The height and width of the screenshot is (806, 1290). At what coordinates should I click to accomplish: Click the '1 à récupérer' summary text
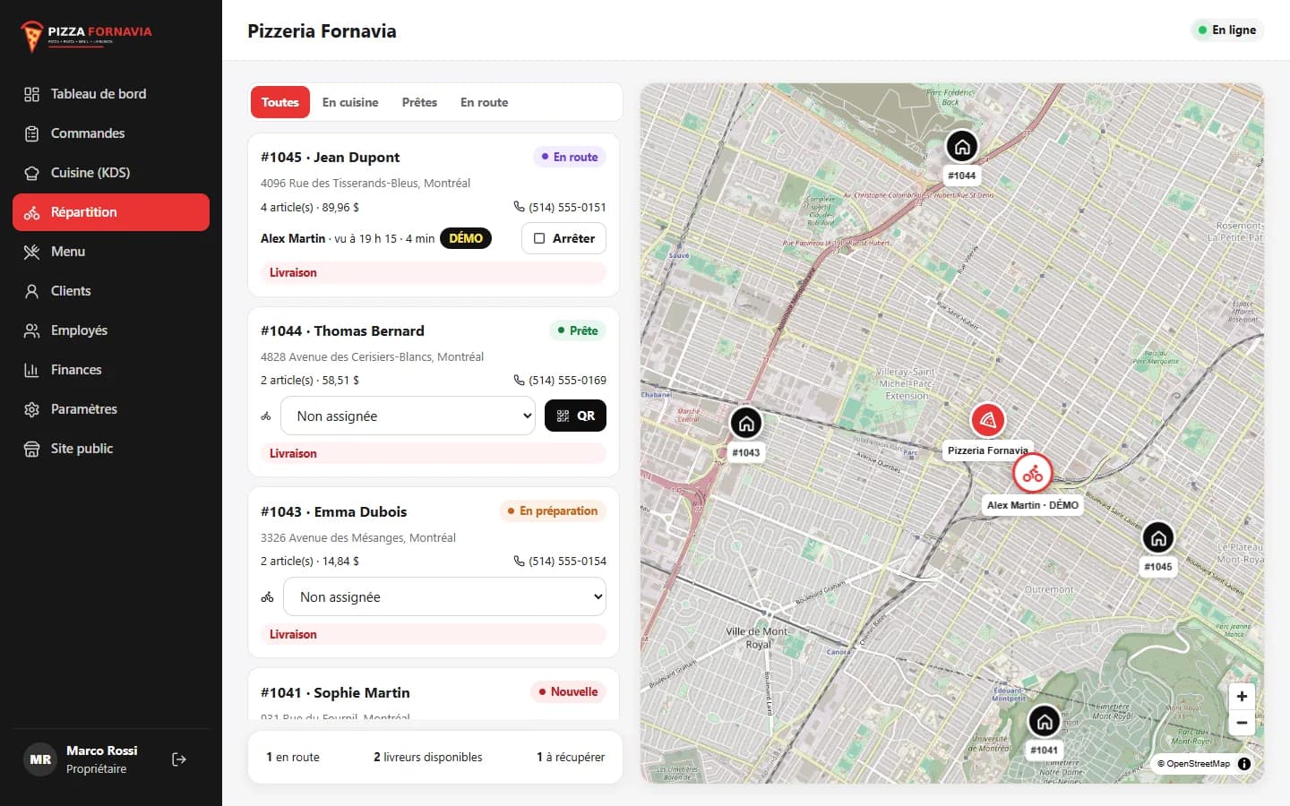(571, 757)
